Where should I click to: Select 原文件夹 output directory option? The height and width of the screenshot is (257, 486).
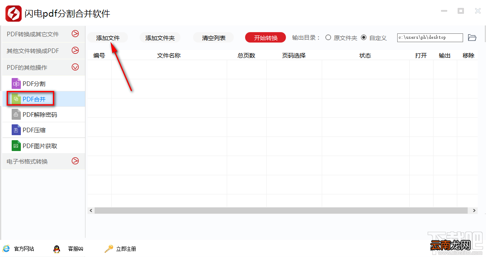(328, 38)
